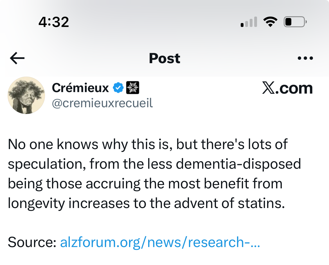Image resolution: width=329 pixels, height=265 pixels.
Task: Open the alzforum.org source link
Action: (x=160, y=242)
